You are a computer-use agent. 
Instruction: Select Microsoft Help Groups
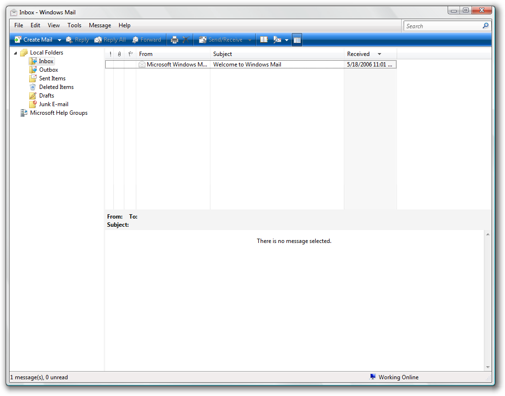[x=59, y=113]
